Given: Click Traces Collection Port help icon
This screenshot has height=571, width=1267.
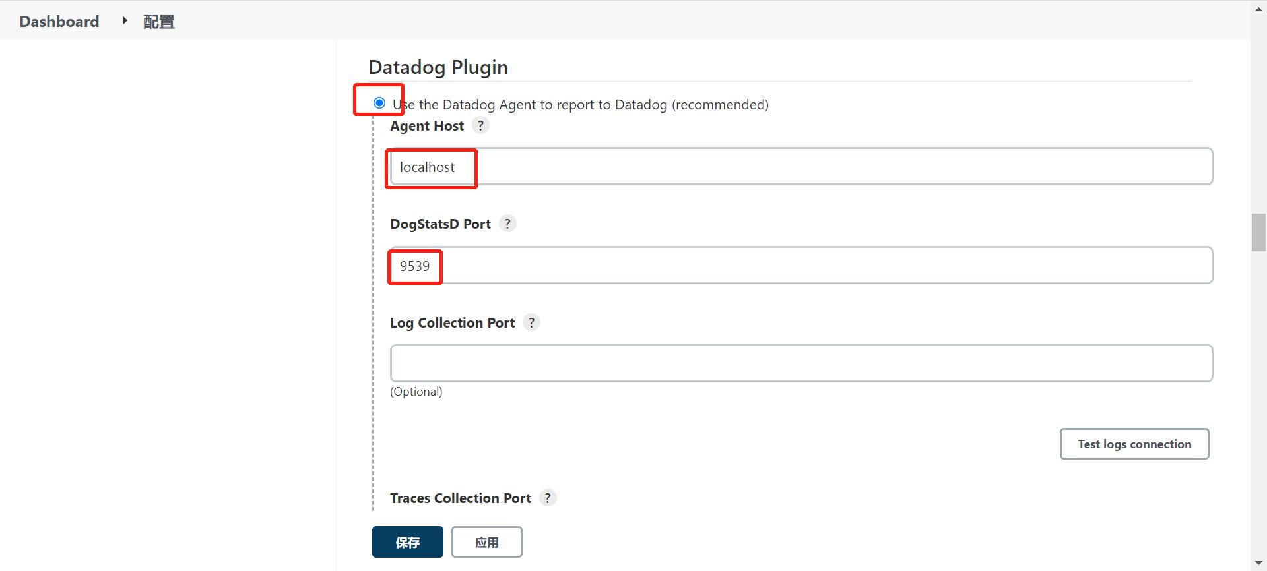Looking at the screenshot, I should [x=548, y=498].
